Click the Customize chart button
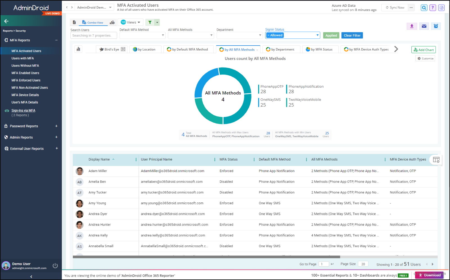 point(425,58)
